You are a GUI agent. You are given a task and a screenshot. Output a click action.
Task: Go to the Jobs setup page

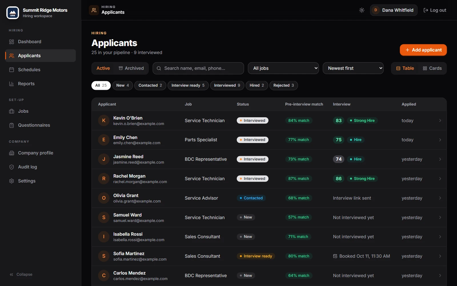pyautogui.click(x=40, y=111)
